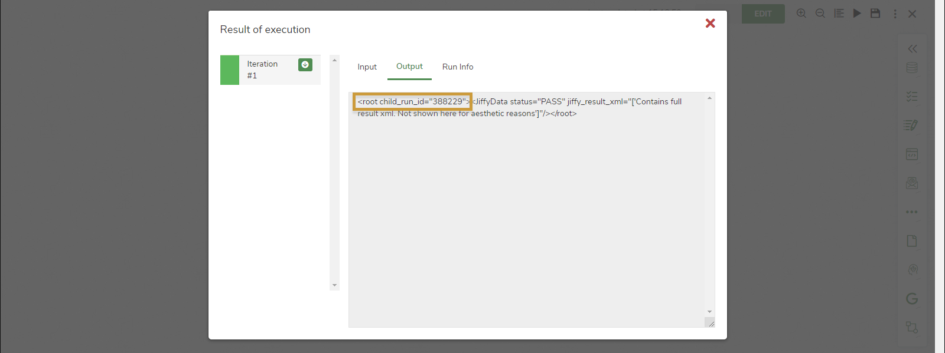Expand Iteration #1 with the green arrow
This screenshot has width=945, height=353.
[x=305, y=65]
